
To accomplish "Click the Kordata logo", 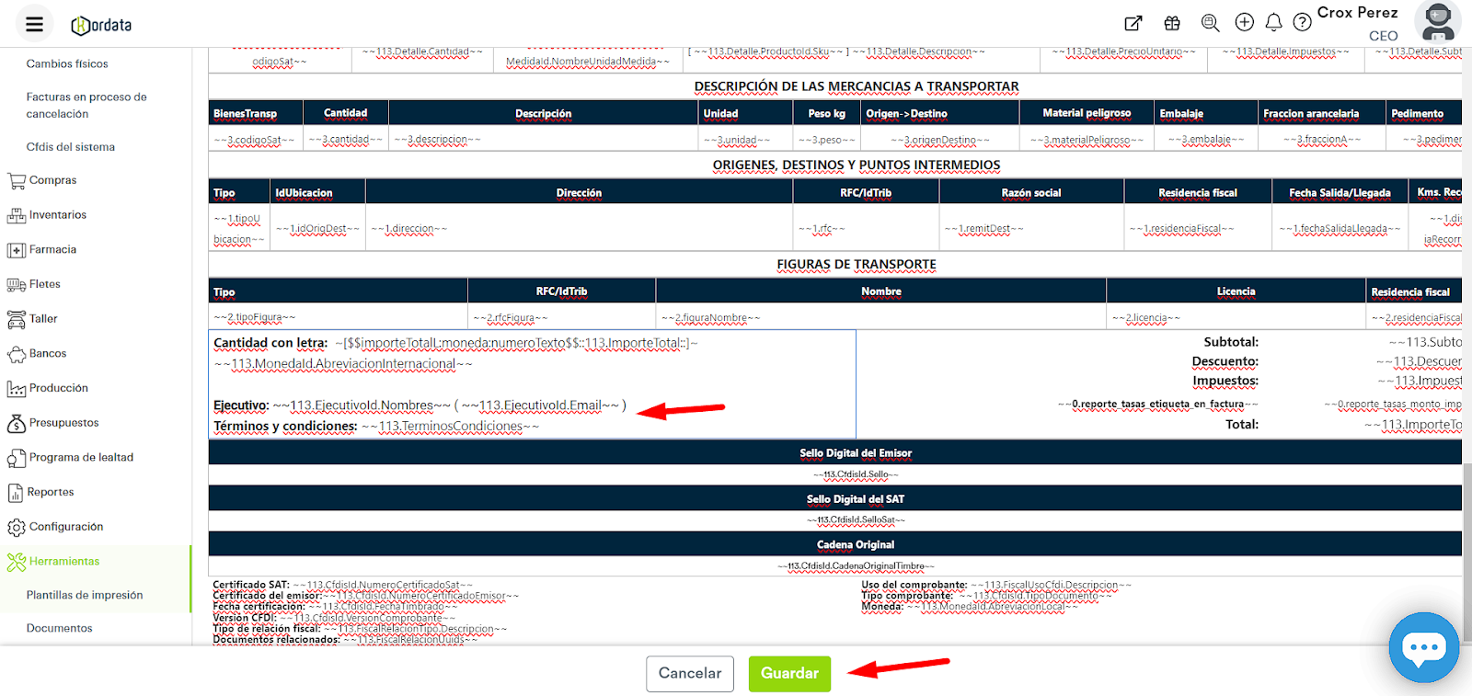I will [102, 25].
